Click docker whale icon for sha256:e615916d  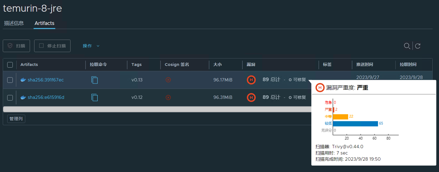tap(23, 97)
